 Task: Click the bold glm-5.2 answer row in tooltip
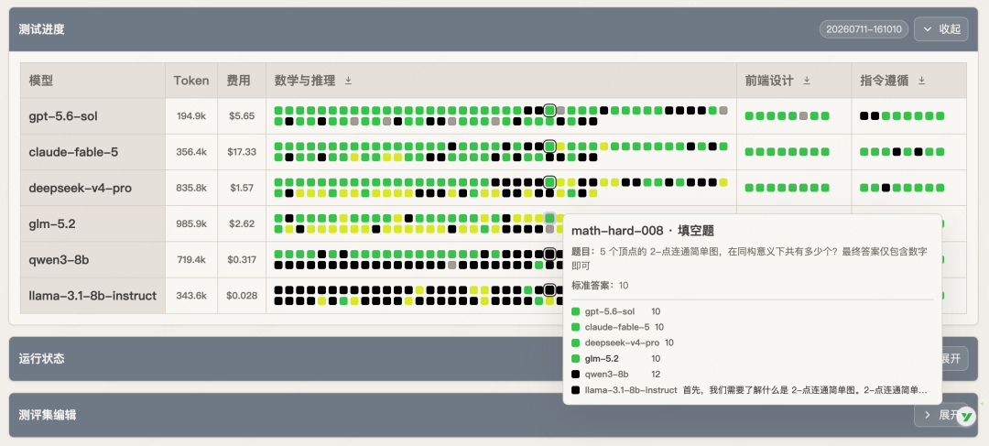pyautogui.click(x=752, y=358)
